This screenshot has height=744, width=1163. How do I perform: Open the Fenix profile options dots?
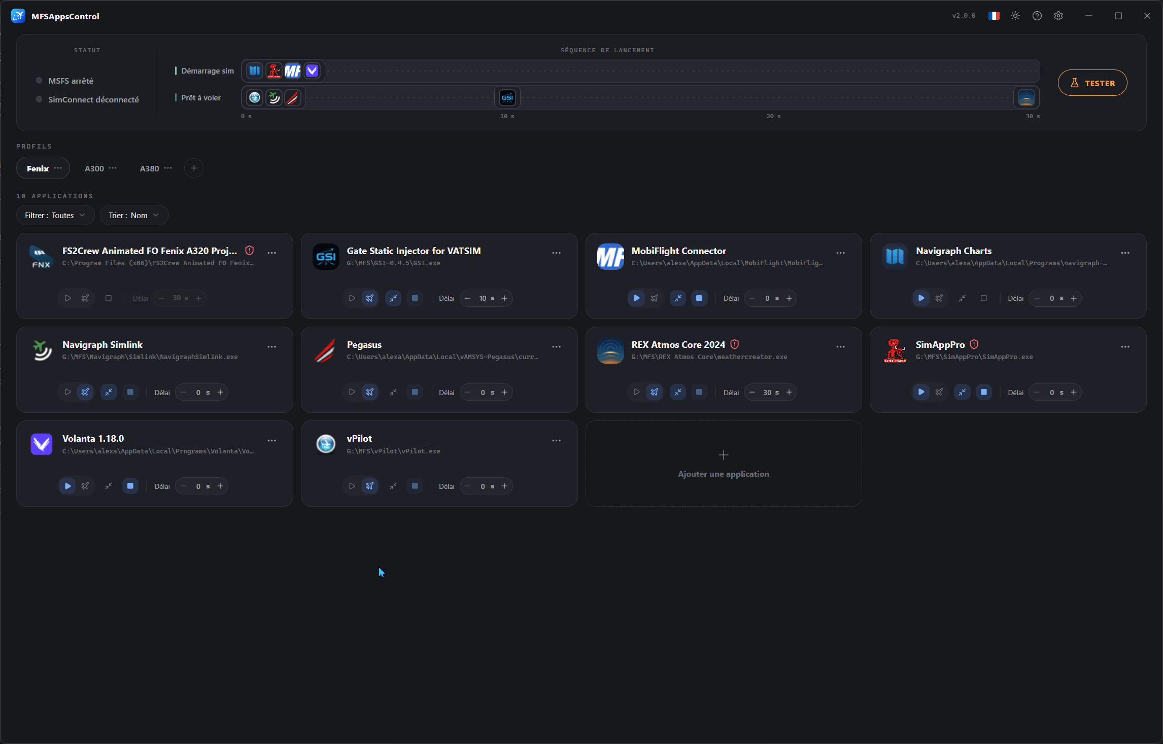tap(58, 168)
